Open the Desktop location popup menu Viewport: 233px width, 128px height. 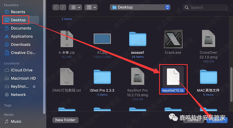[140, 8]
